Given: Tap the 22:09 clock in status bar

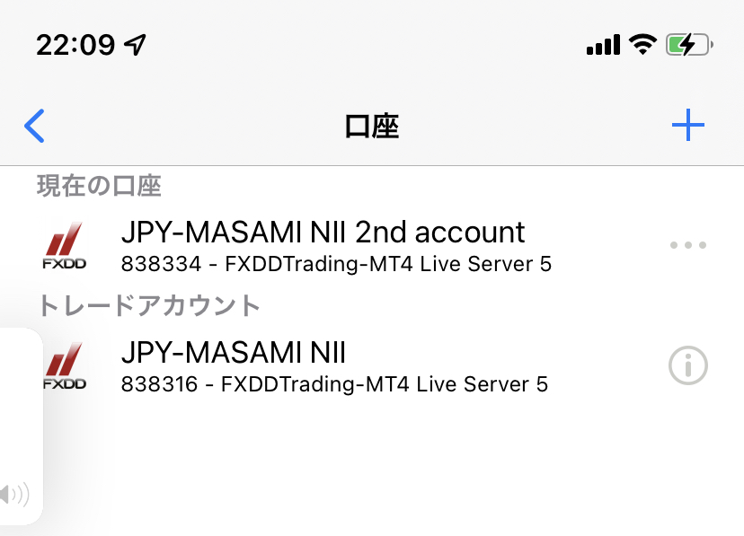Looking at the screenshot, I should 75,45.
